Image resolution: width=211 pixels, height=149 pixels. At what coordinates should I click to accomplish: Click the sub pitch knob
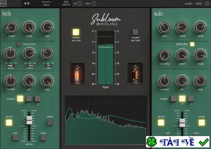point(164,28)
